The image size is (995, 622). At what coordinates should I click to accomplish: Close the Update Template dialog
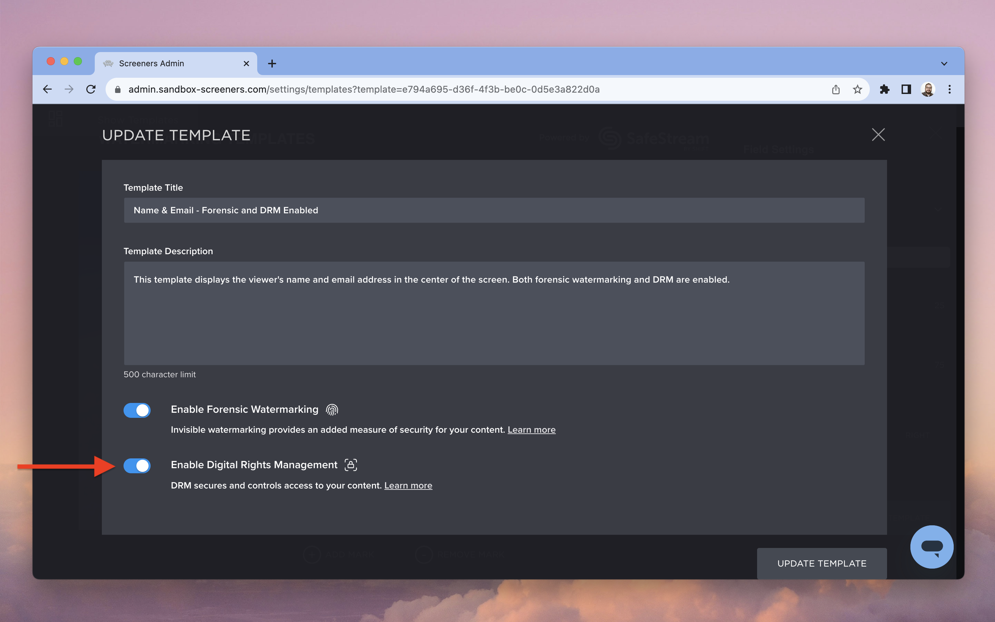pyautogui.click(x=878, y=135)
